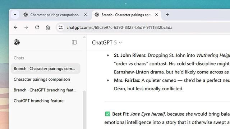This screenshot has height=129, width=230.
Task: Close the Character pairings comparison tab
Action: pyautogui.click(x=86, y=15)
